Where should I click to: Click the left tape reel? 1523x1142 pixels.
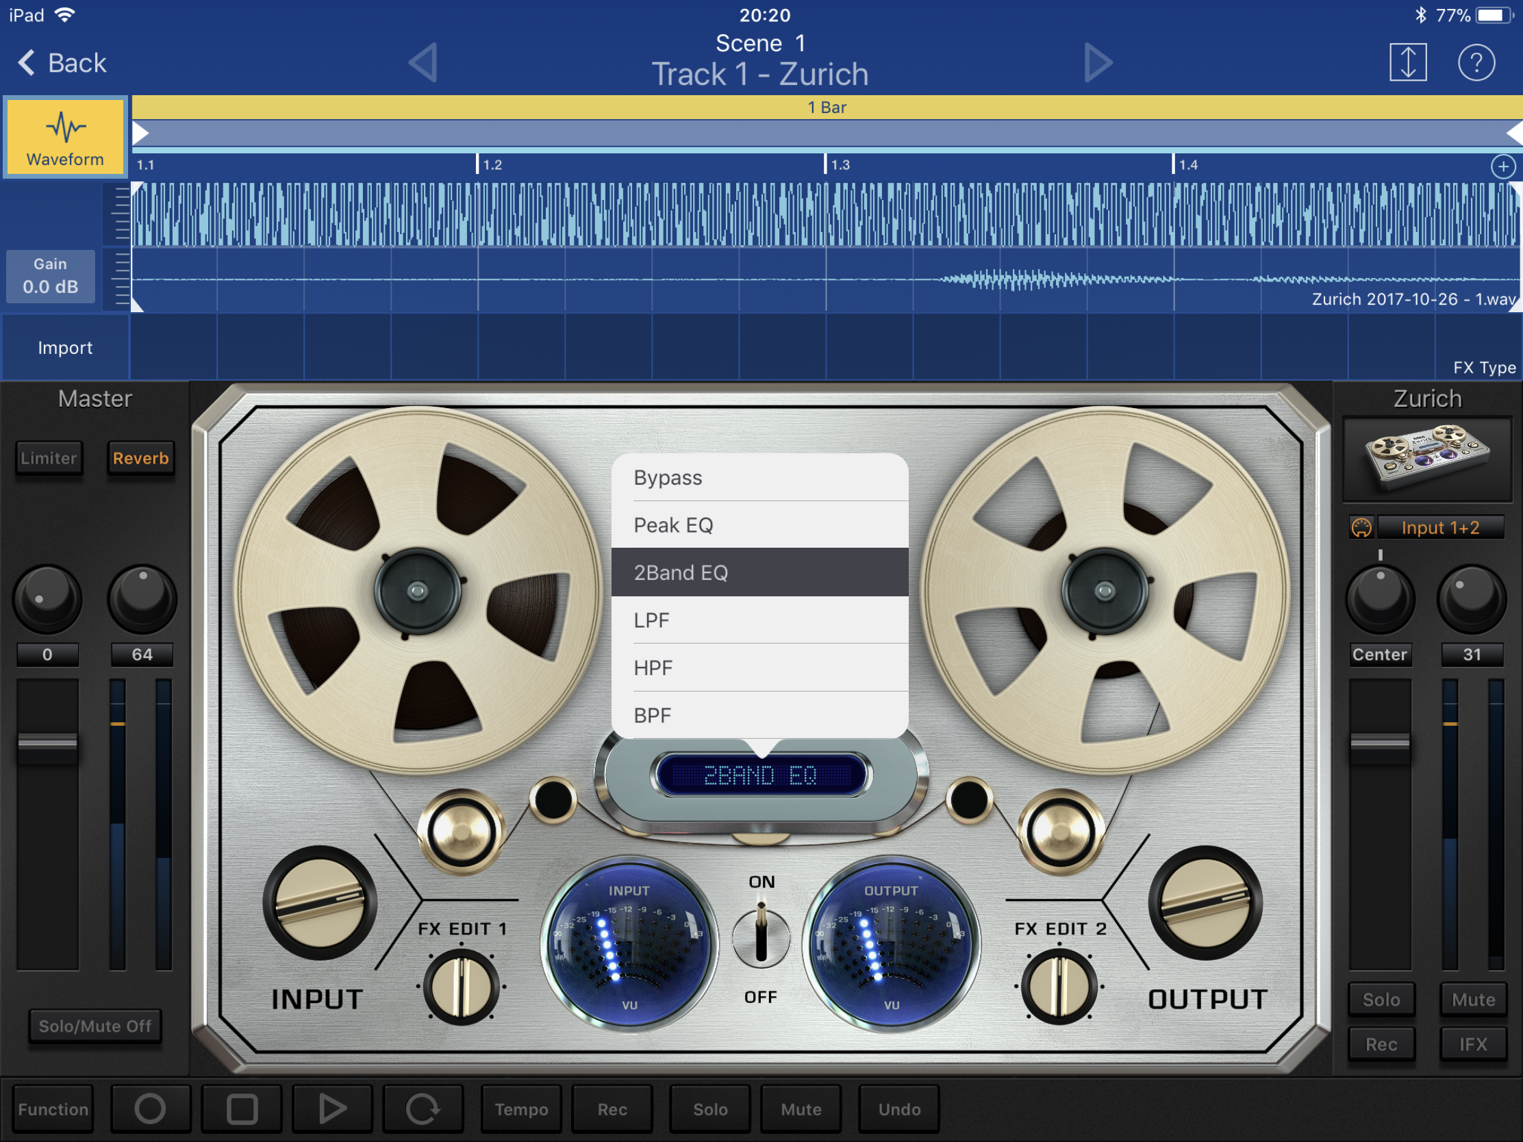click(x=417, y=591)
